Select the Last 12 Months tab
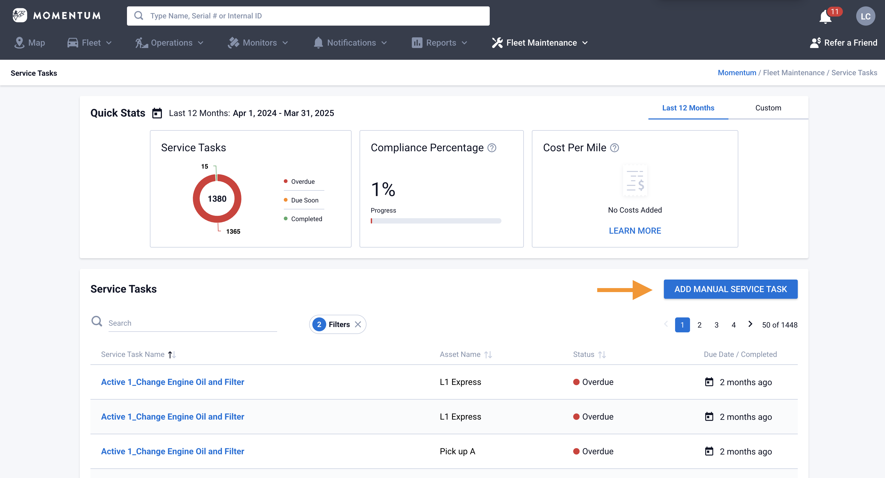The height and width of the screenshot is (478, 885). click(x=688, y=108)
